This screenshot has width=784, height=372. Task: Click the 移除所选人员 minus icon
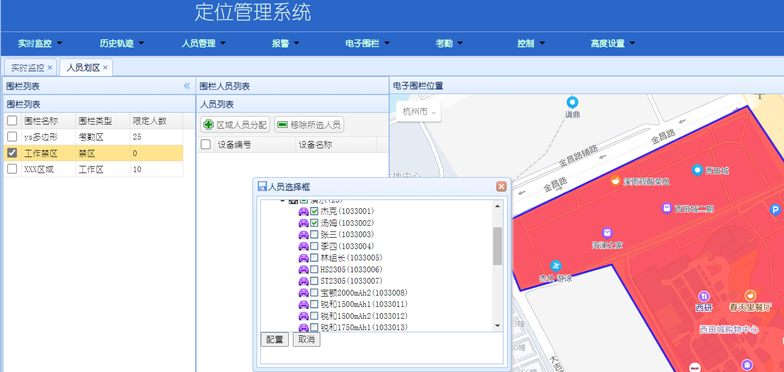[283, 125]
